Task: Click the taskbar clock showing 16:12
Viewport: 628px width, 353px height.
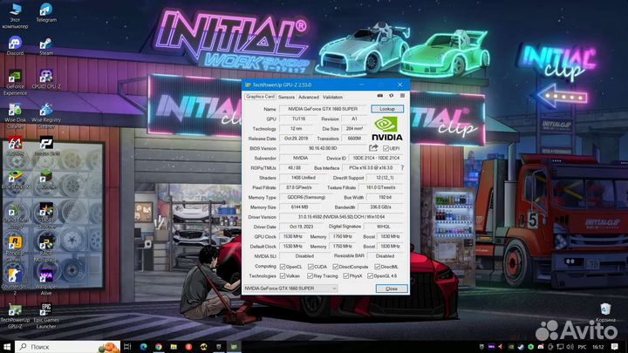Action: [598, 347]
